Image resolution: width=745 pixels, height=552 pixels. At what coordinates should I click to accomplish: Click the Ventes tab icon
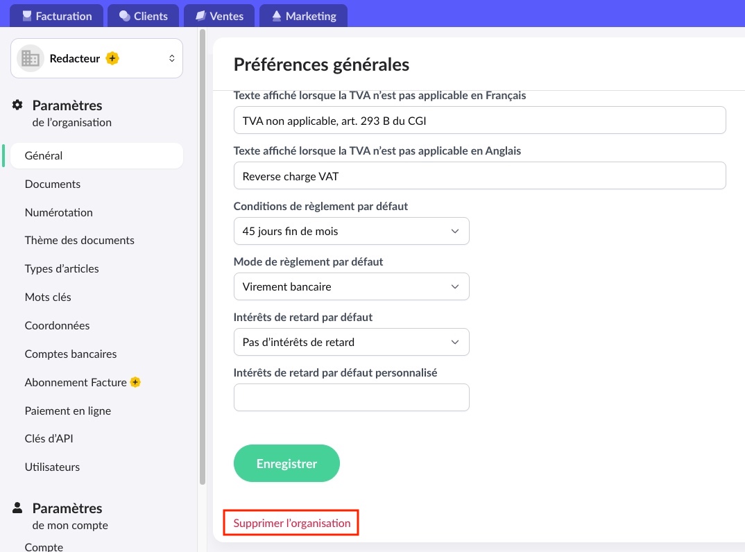[200, 16]
